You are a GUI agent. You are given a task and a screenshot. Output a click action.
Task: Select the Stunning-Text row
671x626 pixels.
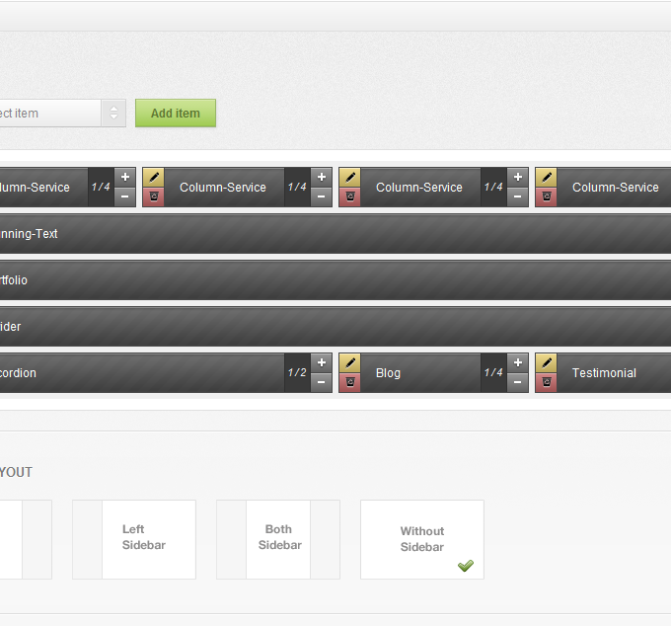(335, 234)
